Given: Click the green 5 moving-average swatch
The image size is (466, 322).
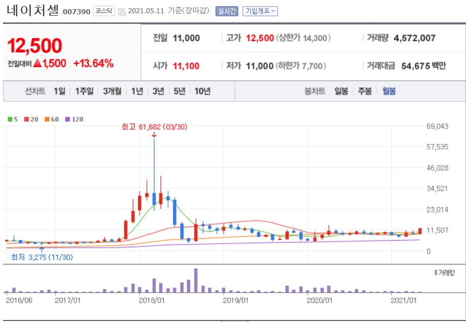Looking at the screenshot, I should [x=10, y=120].
